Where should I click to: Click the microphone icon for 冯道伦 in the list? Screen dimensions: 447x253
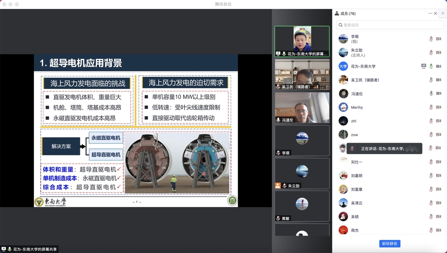click(x=431, y=93)
